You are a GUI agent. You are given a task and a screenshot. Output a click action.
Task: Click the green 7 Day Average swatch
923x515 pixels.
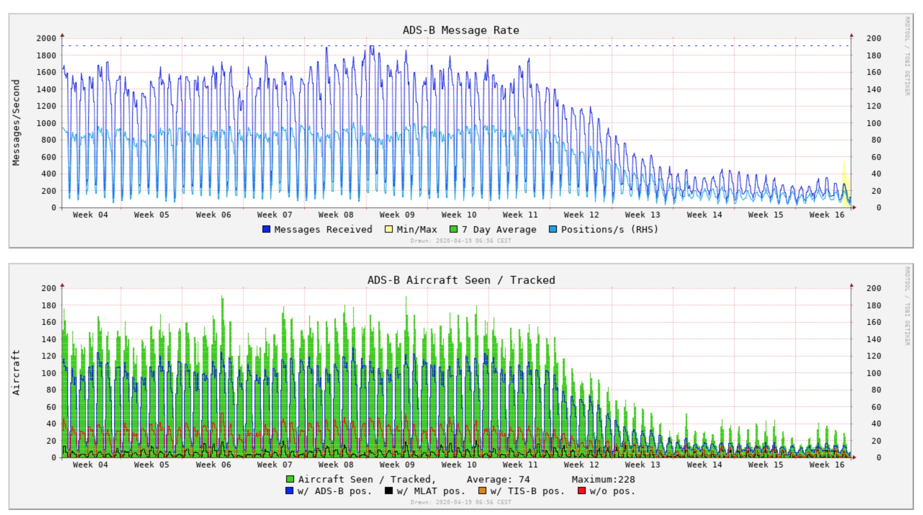point(454,229)
